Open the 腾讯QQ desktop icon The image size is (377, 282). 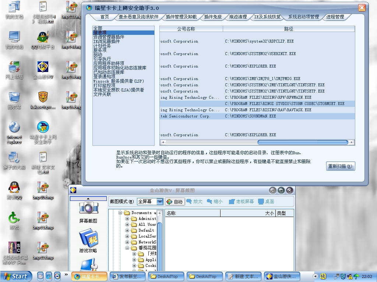pyautogui.click(x=14, y=191)
